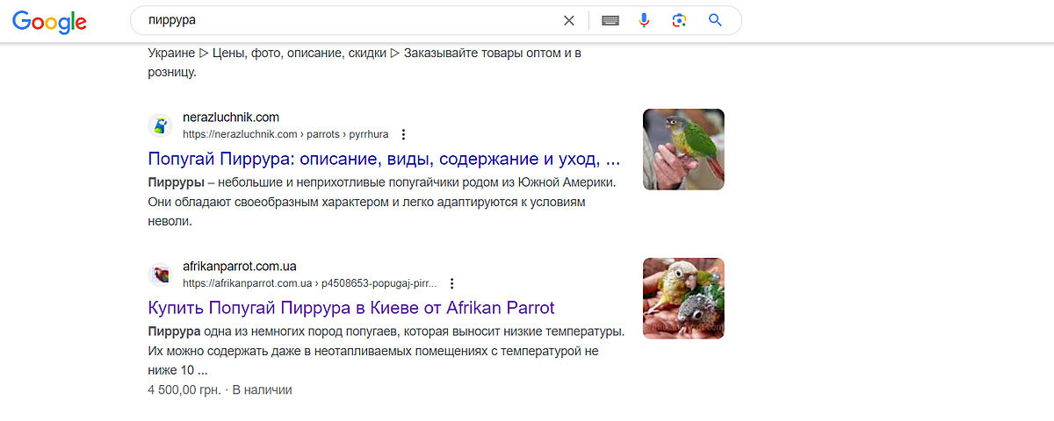Click the two parrots thumbnail
Viewport: 1054px width, 421px height.
[x=683, y=298]
